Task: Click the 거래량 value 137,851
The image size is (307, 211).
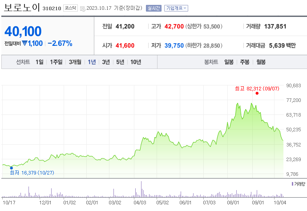Action: coord(275,26)
